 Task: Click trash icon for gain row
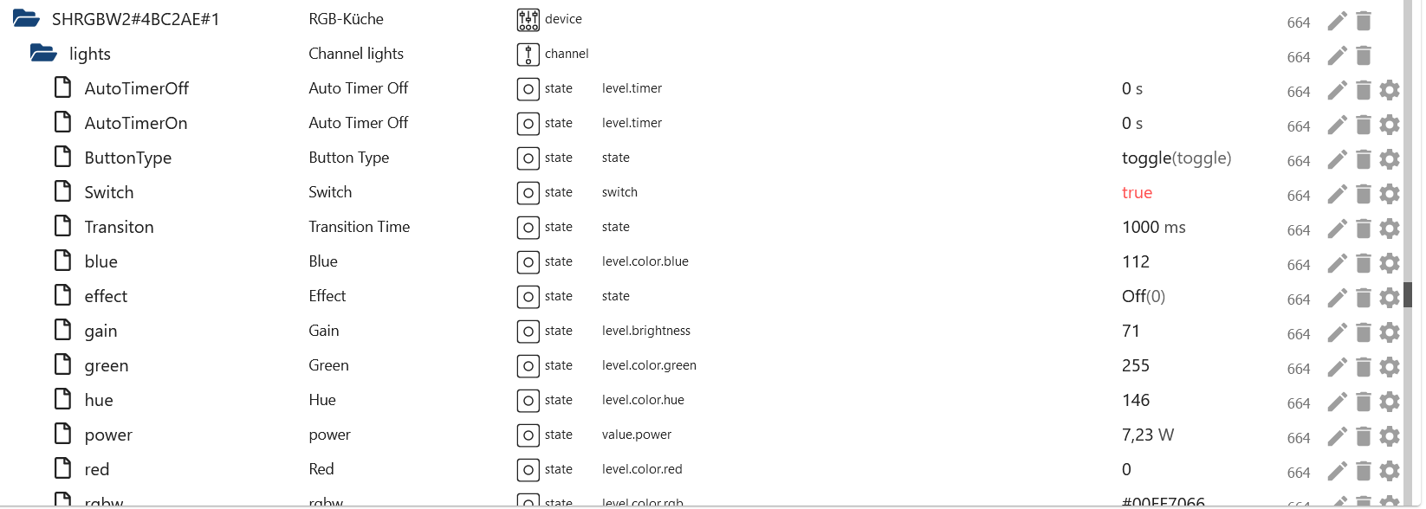1363,332
